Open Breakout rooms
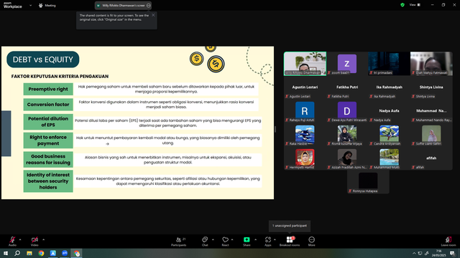 point(290,242)
